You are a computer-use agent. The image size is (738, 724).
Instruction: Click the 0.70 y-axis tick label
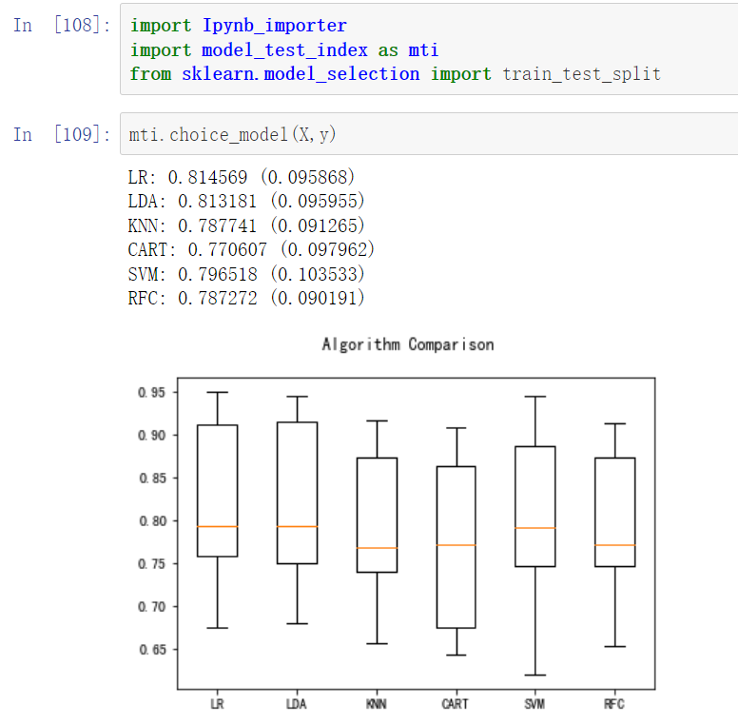(152, 607)
